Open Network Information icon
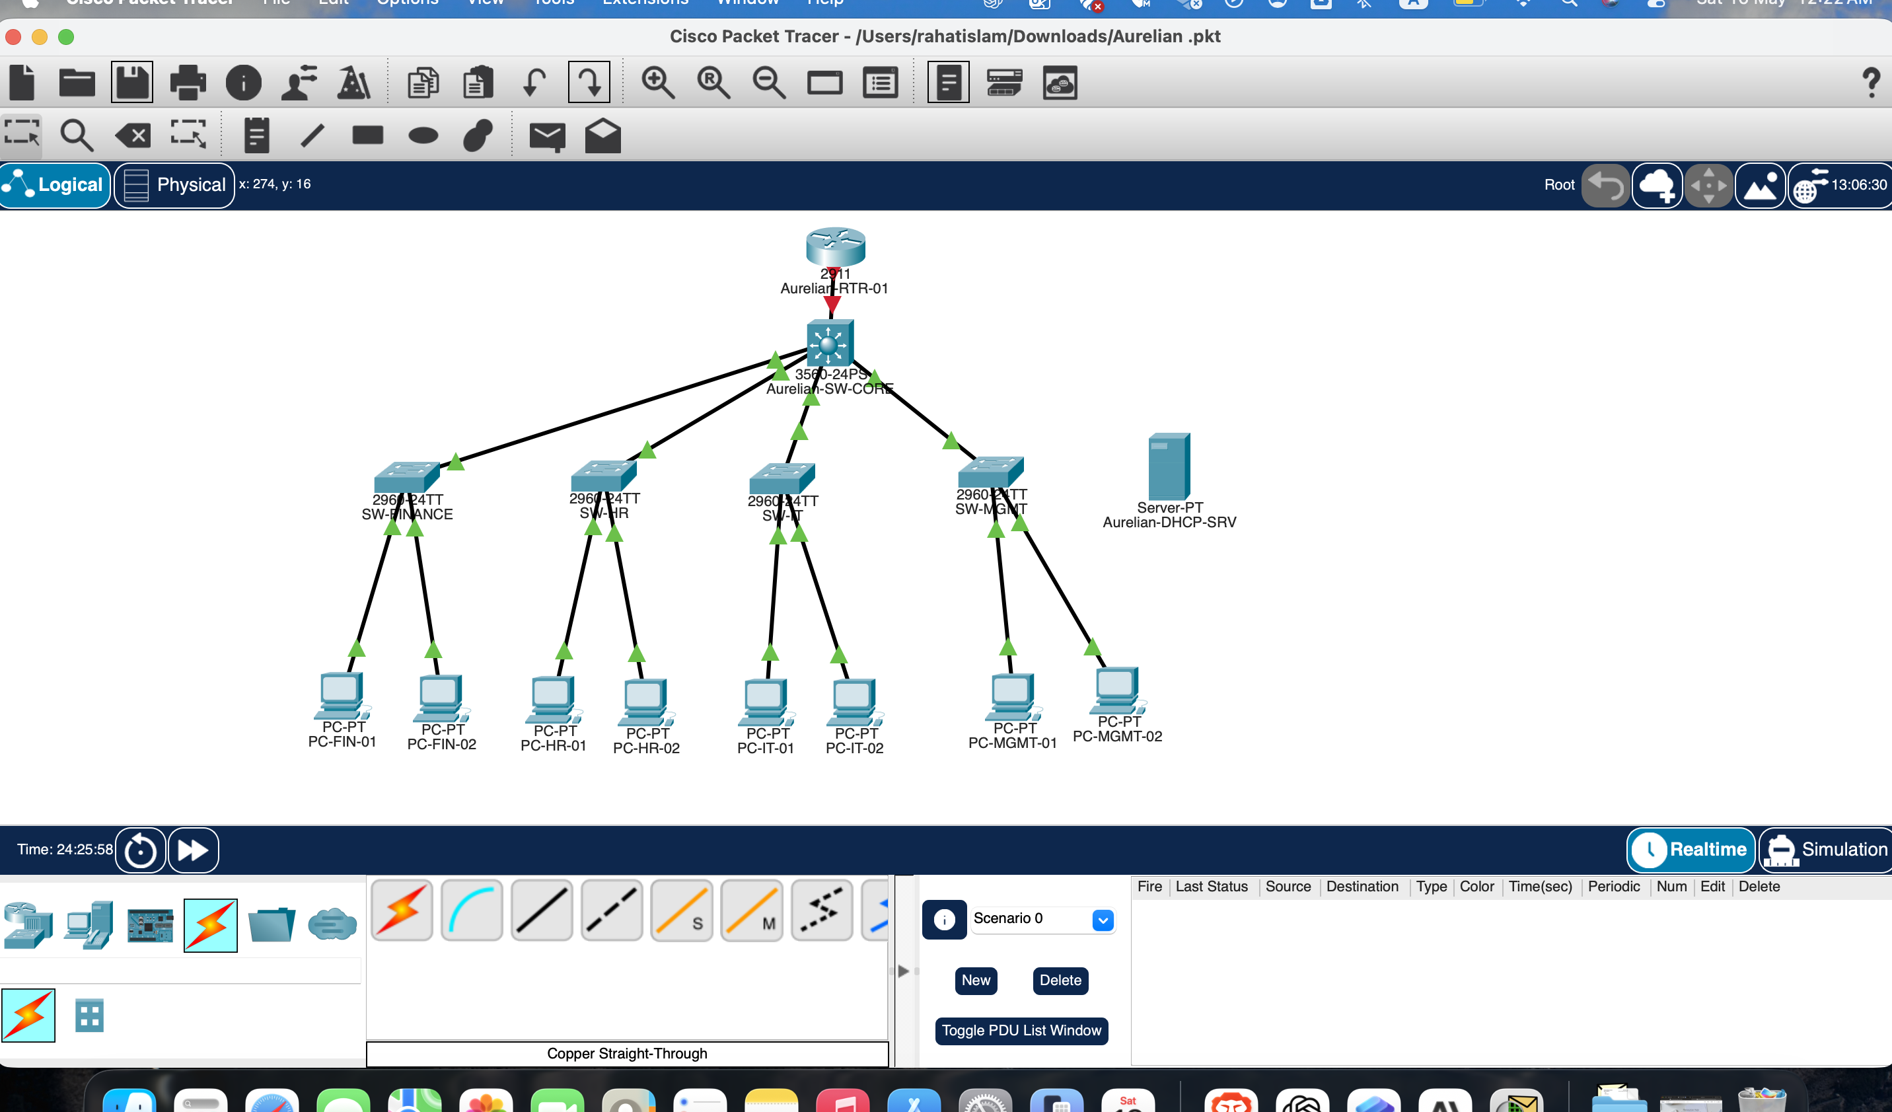This screenshot has width=1892, height=1112. (244, 82)
